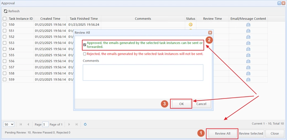Click pending status clock icon for task 550
Viewport: 287px width, 140px height.
click(x=190, y=24)
